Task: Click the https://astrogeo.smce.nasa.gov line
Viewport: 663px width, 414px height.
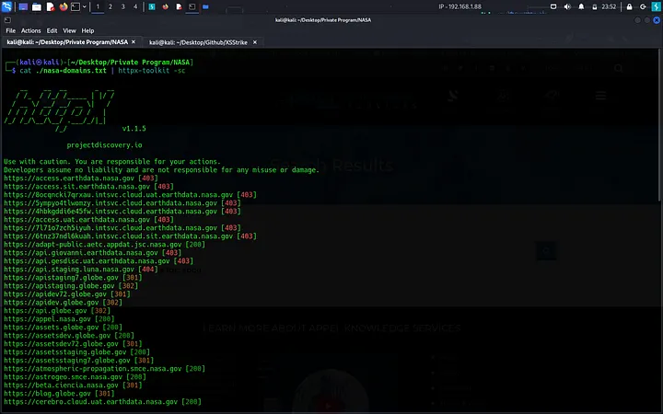Action: (75, 377)
